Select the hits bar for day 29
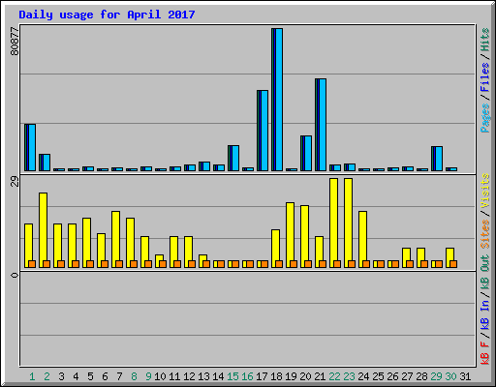The height and width of the screenshot is (387, 496). (x=437, y=159)
